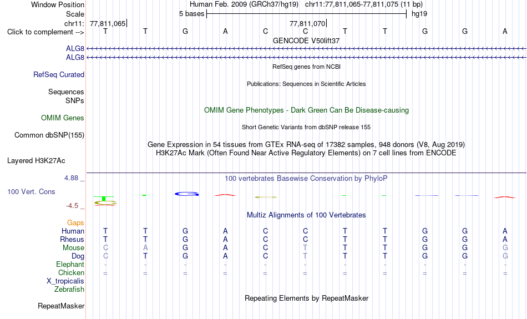The width and height of the screenshot is (527, 319).
Task: Click the chromosome range chr11:77,811,065-77,811,075 text
Action: (352, 4)
